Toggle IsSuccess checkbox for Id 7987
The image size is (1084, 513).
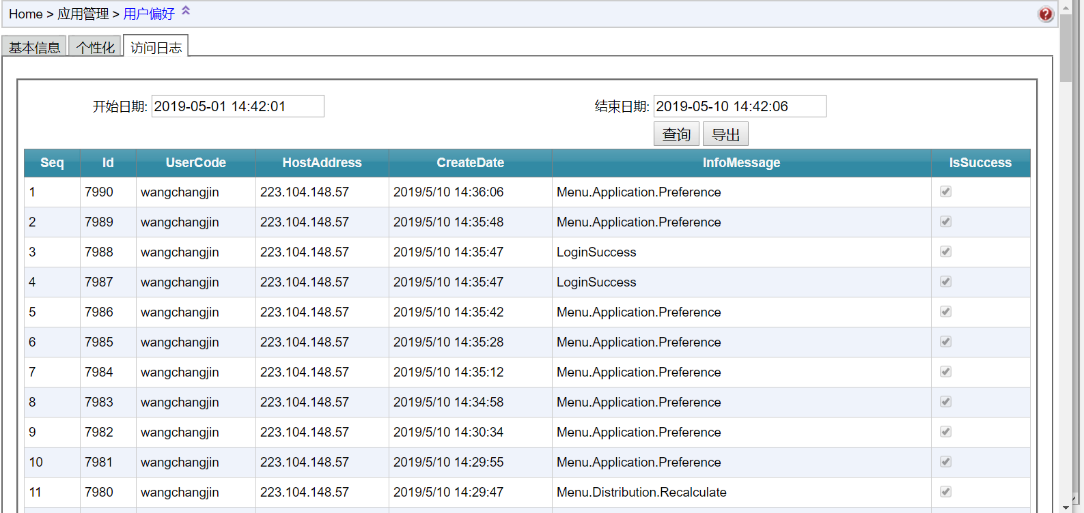click(x=945, y=282)
